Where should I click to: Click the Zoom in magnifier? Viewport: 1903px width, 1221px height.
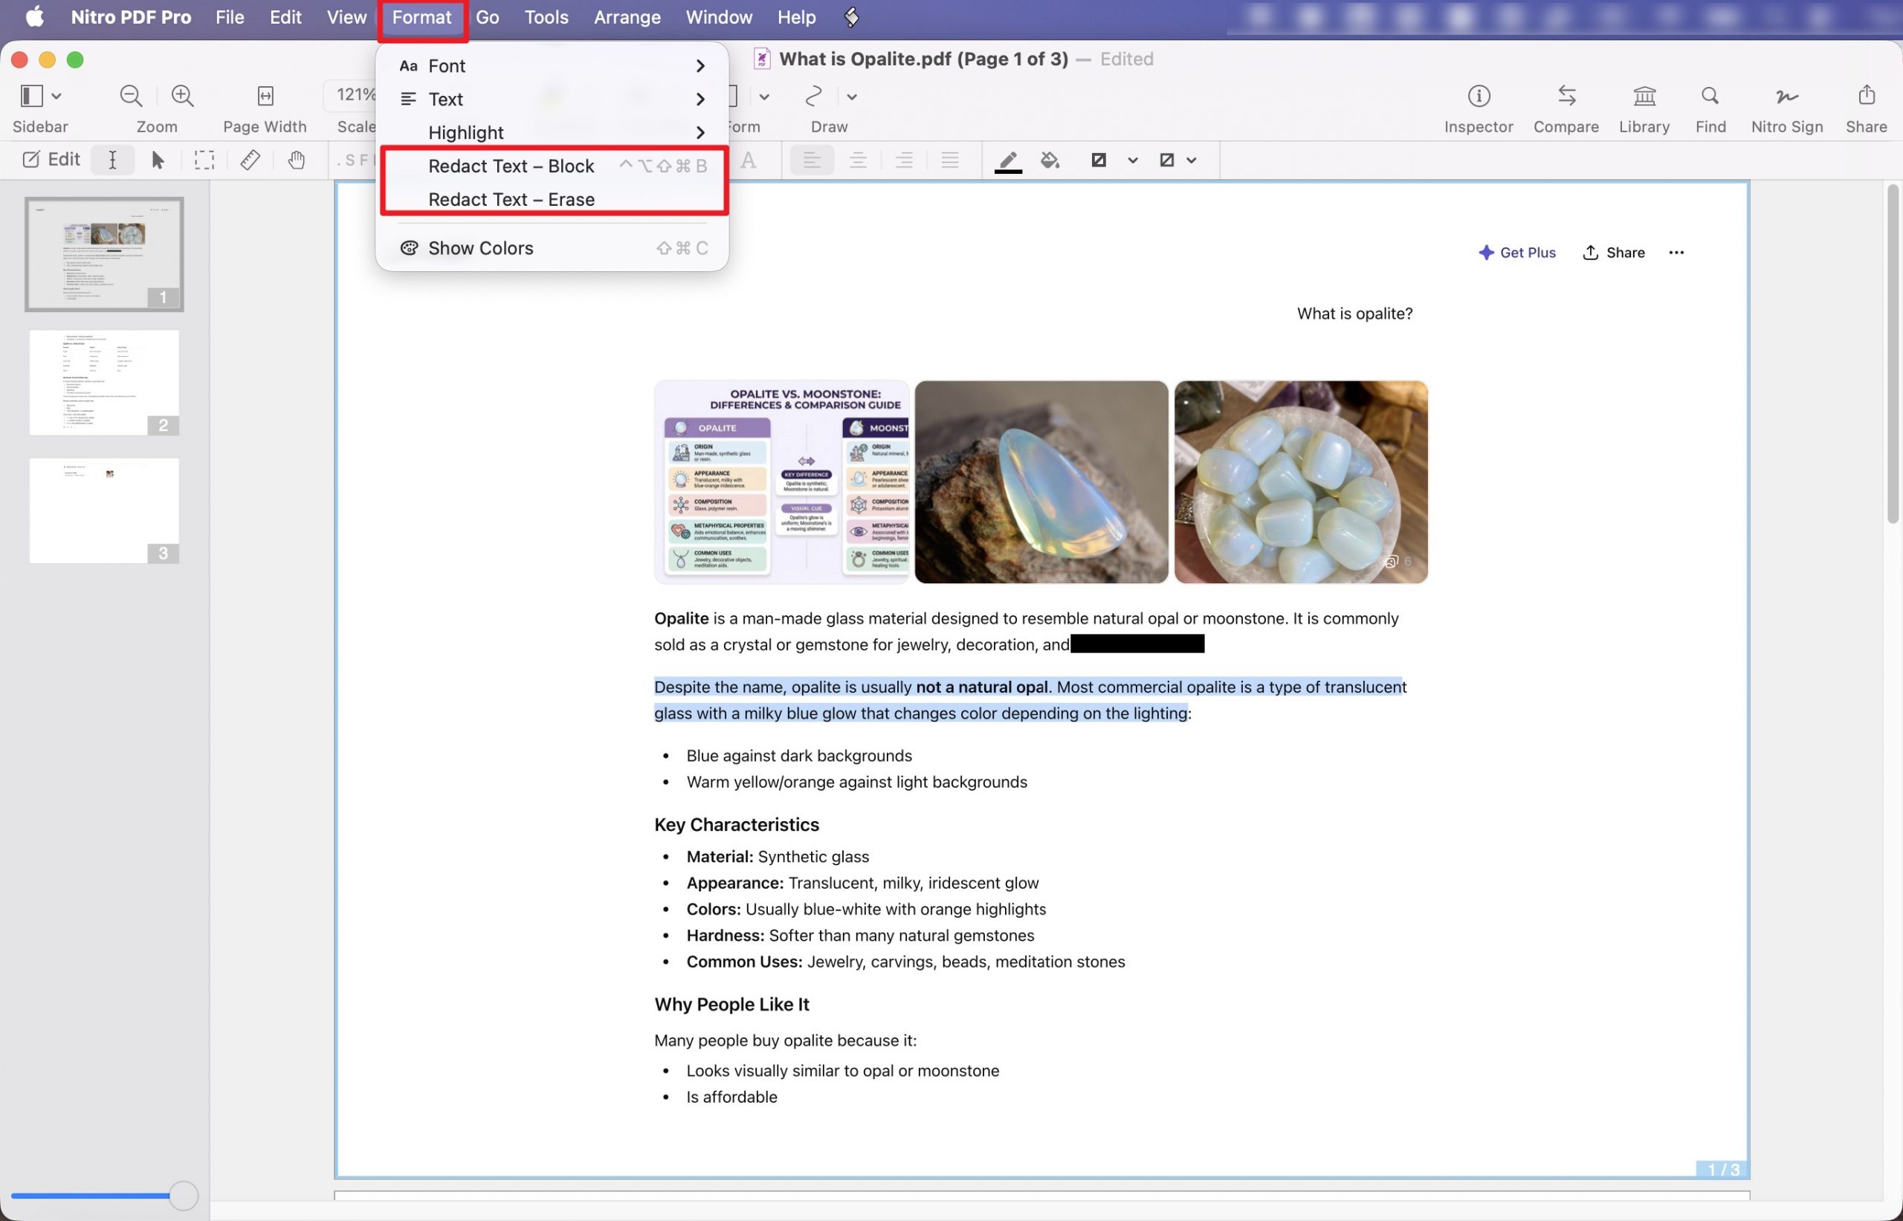coord(182,96)
